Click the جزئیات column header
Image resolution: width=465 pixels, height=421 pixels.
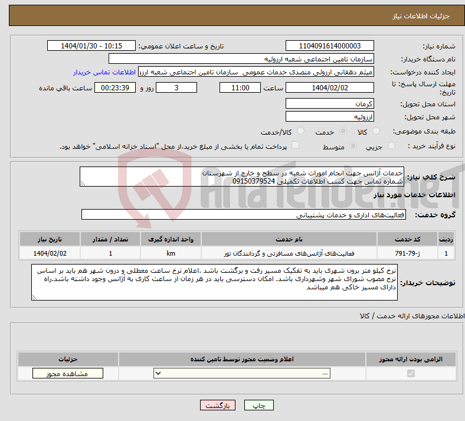(x=68, y=359)
